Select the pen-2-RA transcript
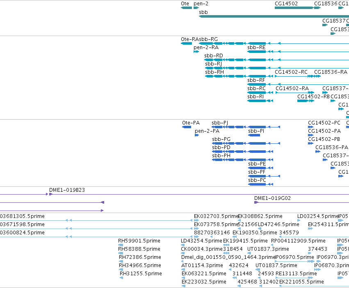349x288 pixels. tap(196, 52)
